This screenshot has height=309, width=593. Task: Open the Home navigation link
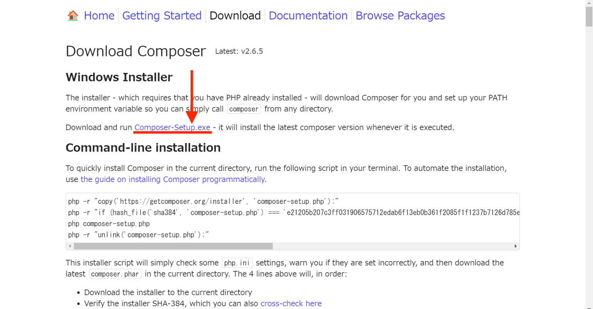99,15
